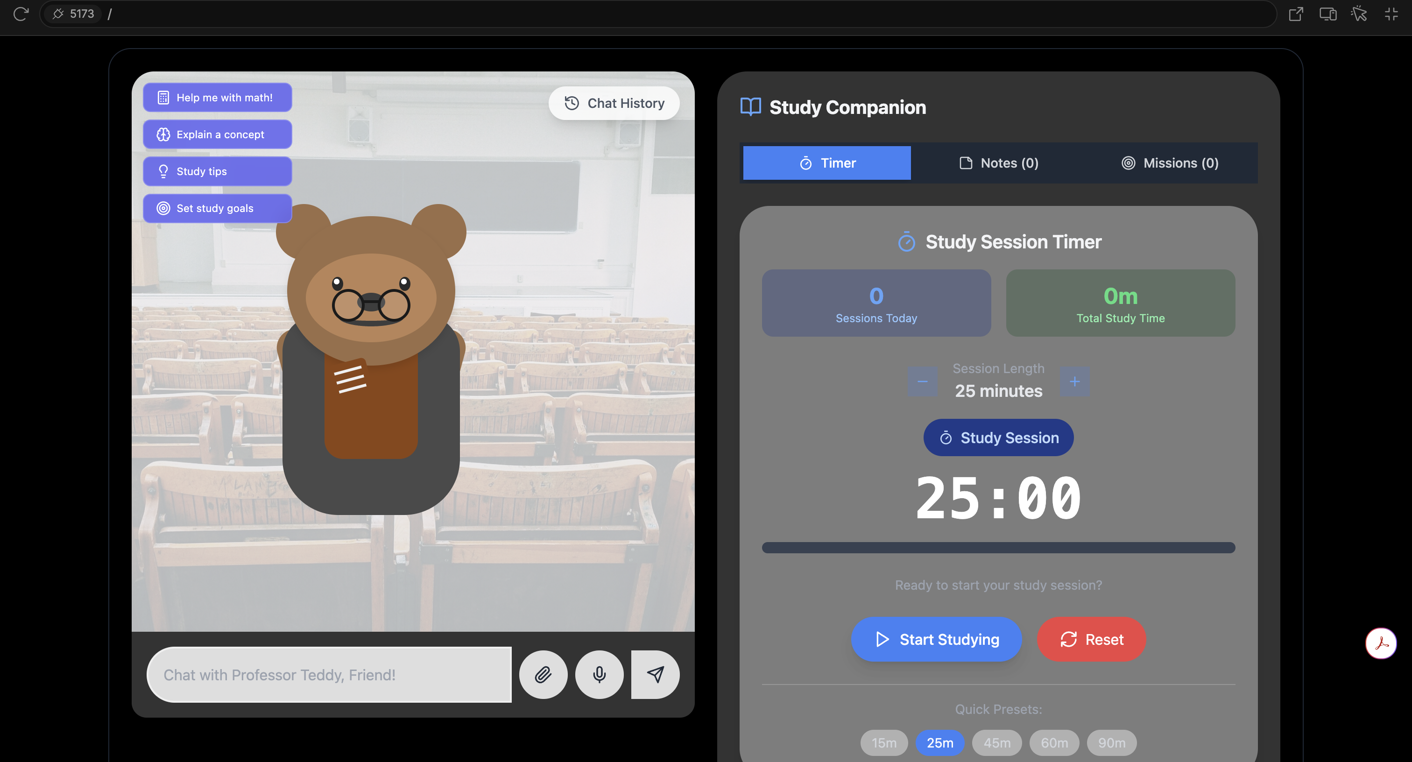Switch to the Missions (0) tab
The width and height of the screenshot is (1412, 762).
1170,163
